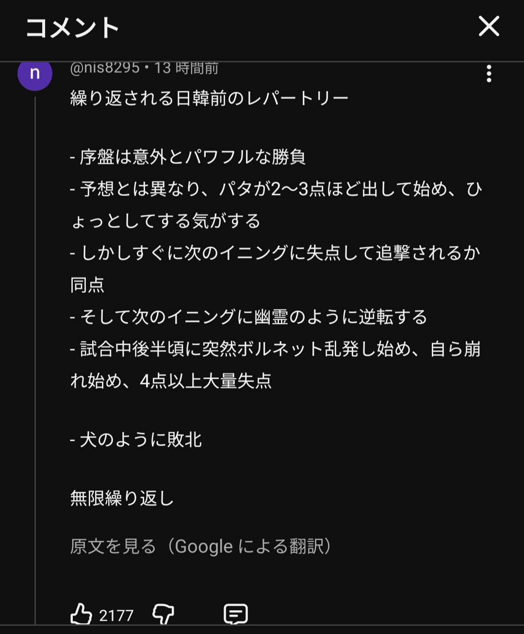Like the comment with the thumbs-up icon
Screen dimensions: 524x634
[x=81, y=614]
